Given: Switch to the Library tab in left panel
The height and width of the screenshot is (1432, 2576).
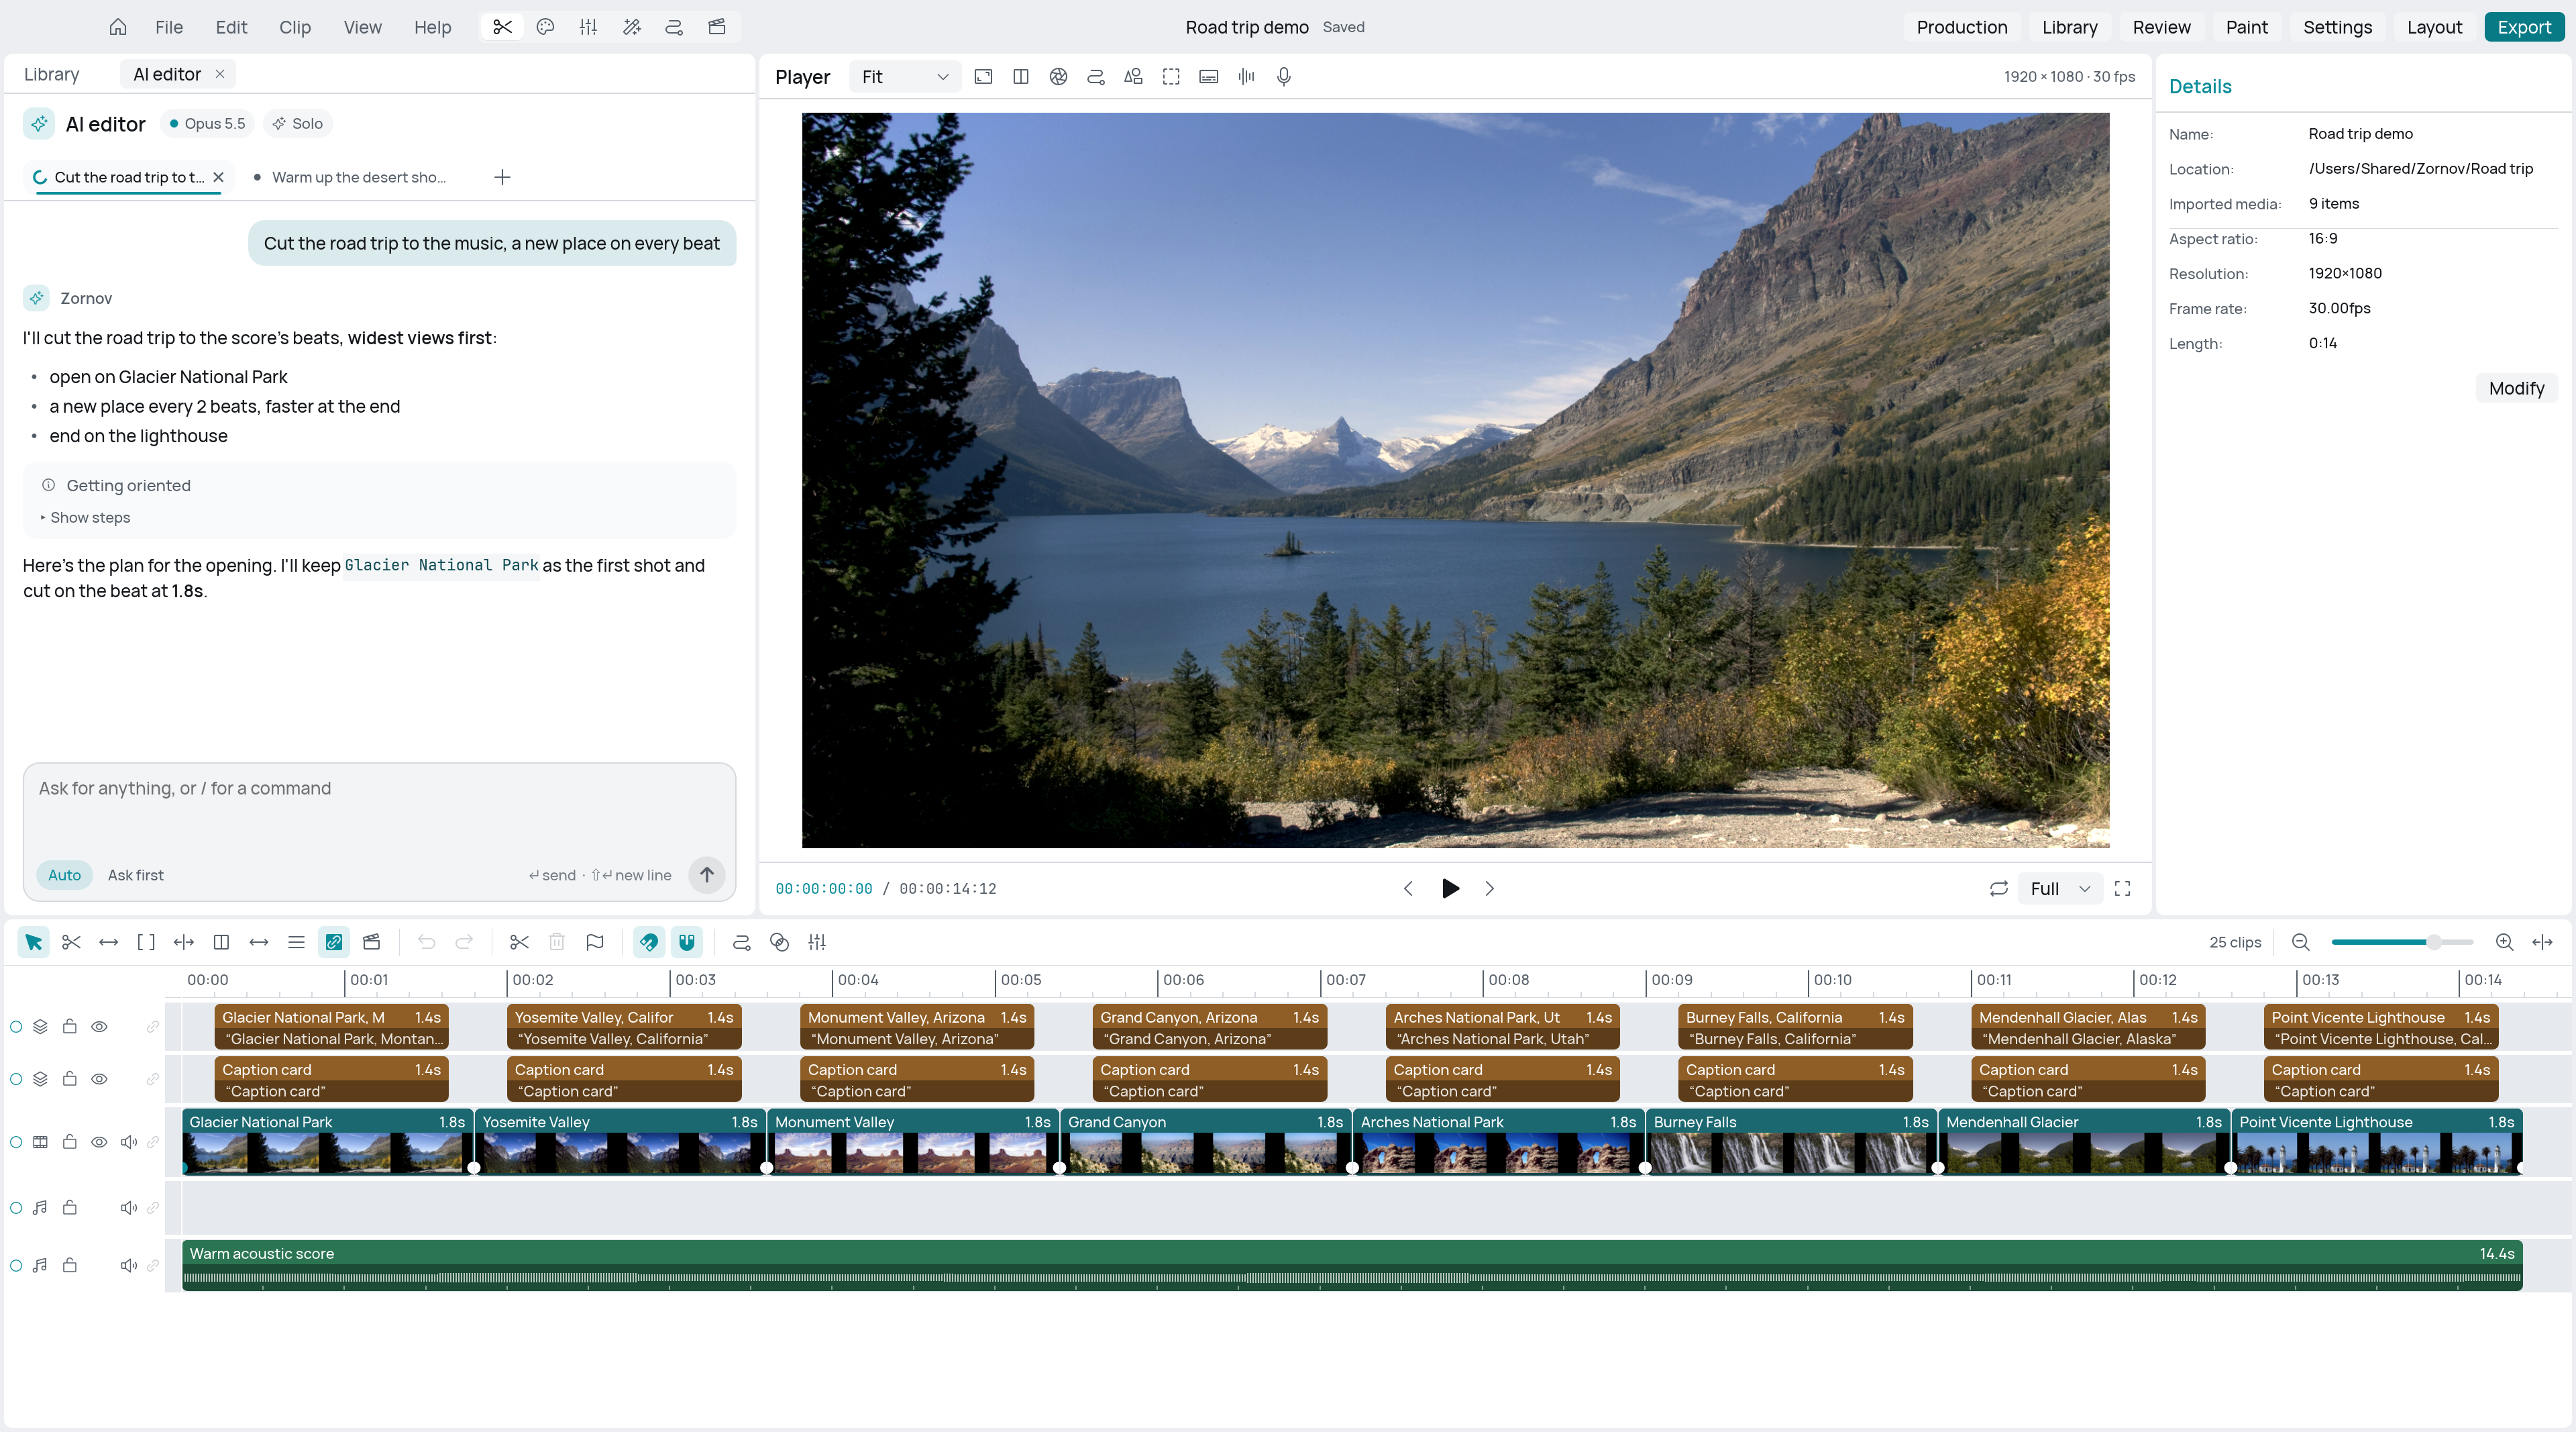Looking at the screenshot, I should pos(51,74).
